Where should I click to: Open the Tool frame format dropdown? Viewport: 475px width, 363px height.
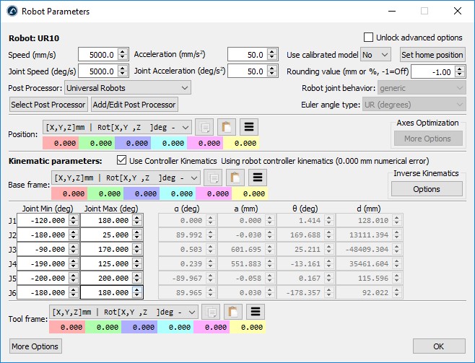click(x=124, y=312)
